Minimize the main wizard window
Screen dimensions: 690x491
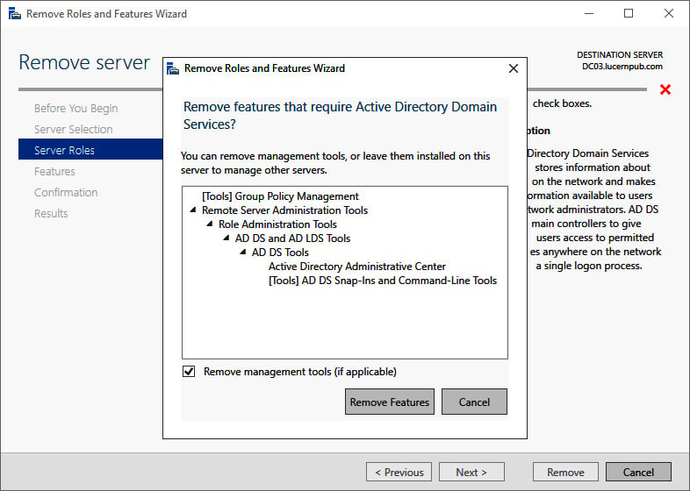[589, 14]
